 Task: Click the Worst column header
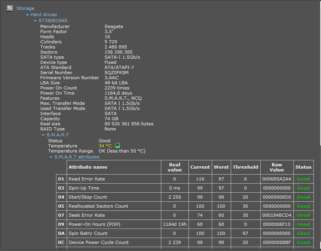click(221, 167)
